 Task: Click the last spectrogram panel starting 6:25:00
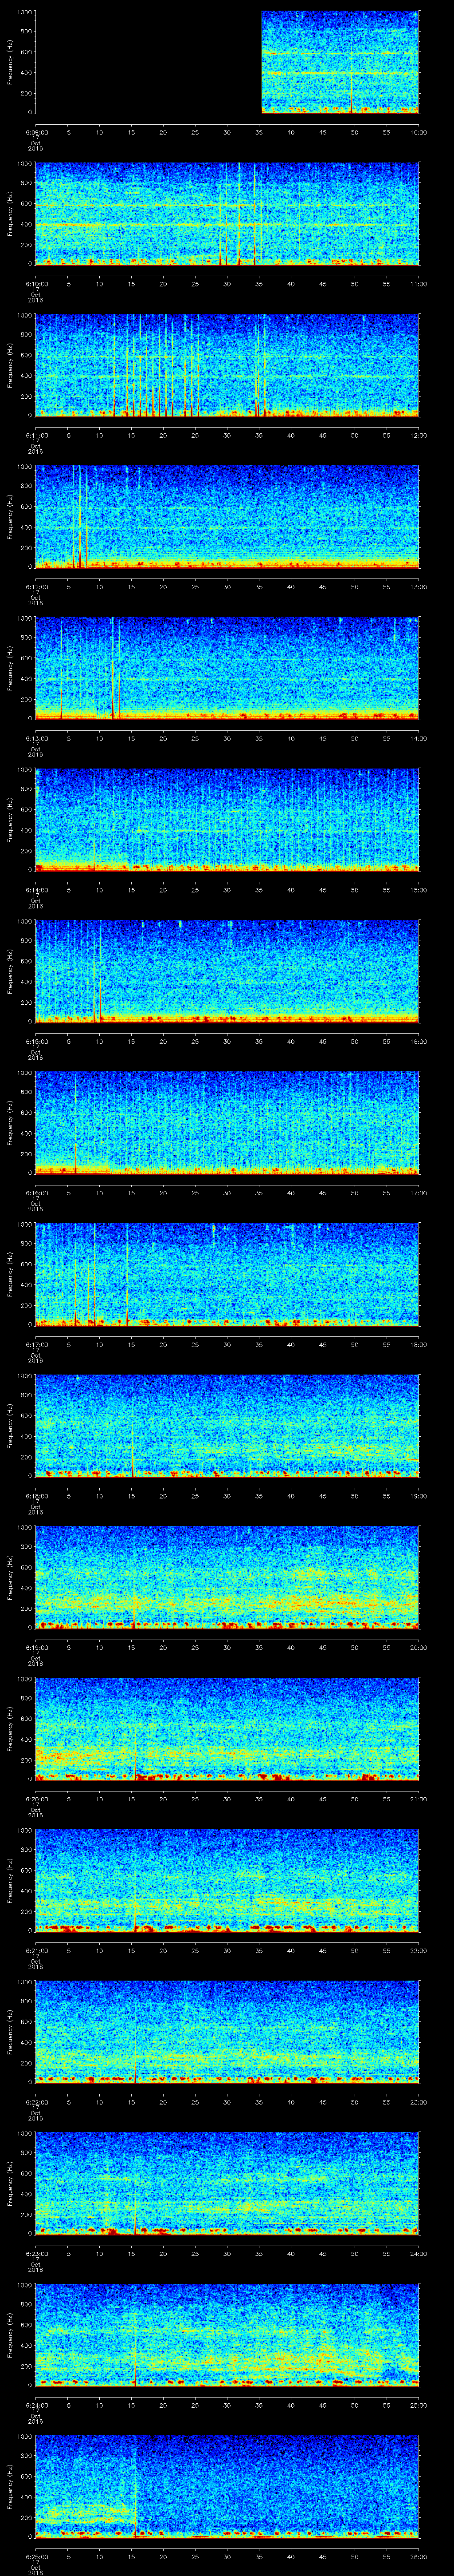(x=227, y=2486)
